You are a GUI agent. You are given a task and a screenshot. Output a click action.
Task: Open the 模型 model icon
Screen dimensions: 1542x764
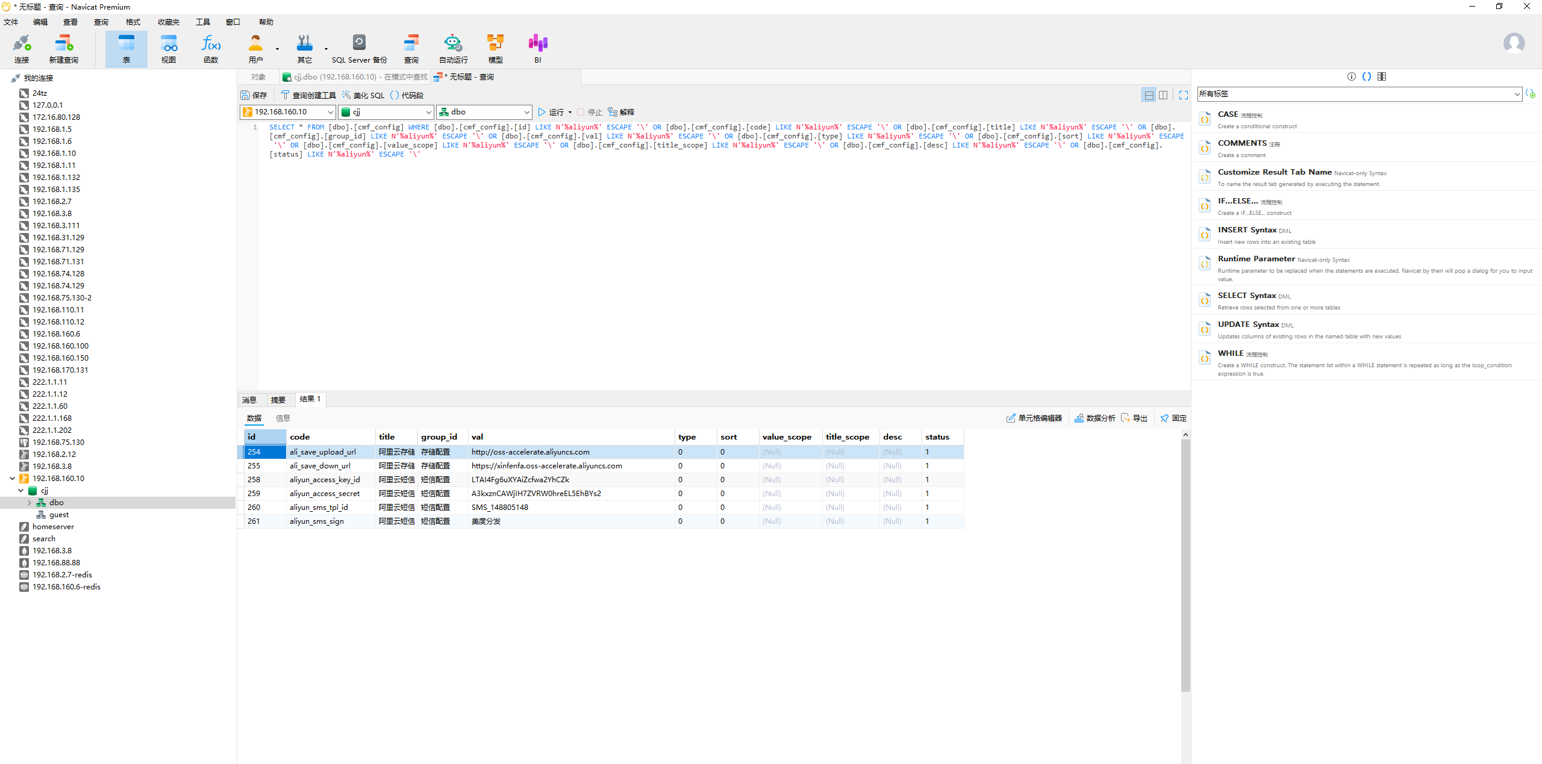click(x=495, y=49)
